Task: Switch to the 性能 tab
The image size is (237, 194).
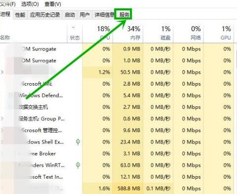Action: pos(20,15)
